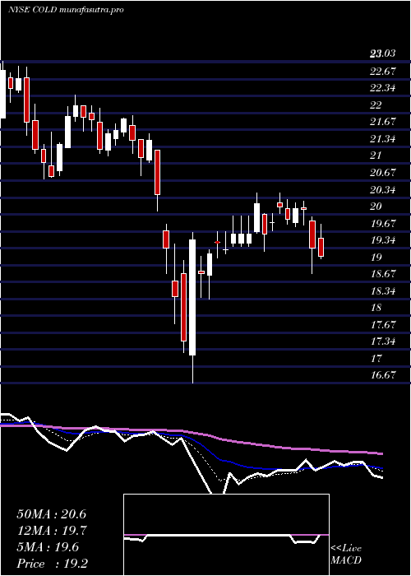Click the 18.67 price axis label
This screenshot has height=576, width=411.
tap(383, 274)
